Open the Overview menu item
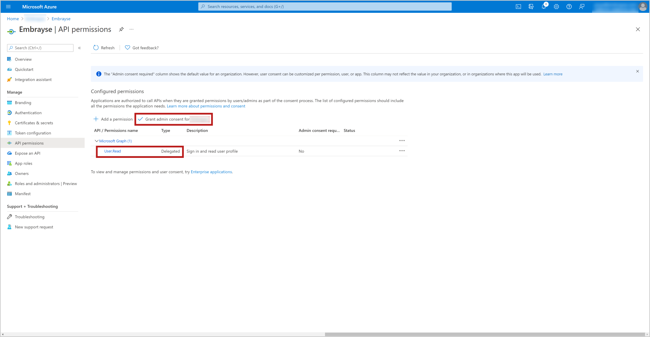 point(23,59)
